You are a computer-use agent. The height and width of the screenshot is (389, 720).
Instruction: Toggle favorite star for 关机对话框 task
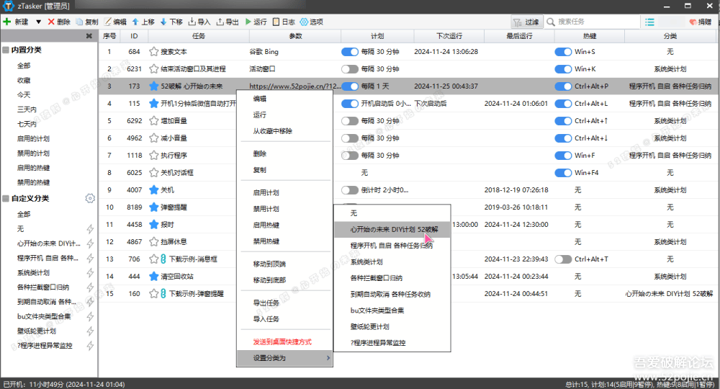click(154, 173)
